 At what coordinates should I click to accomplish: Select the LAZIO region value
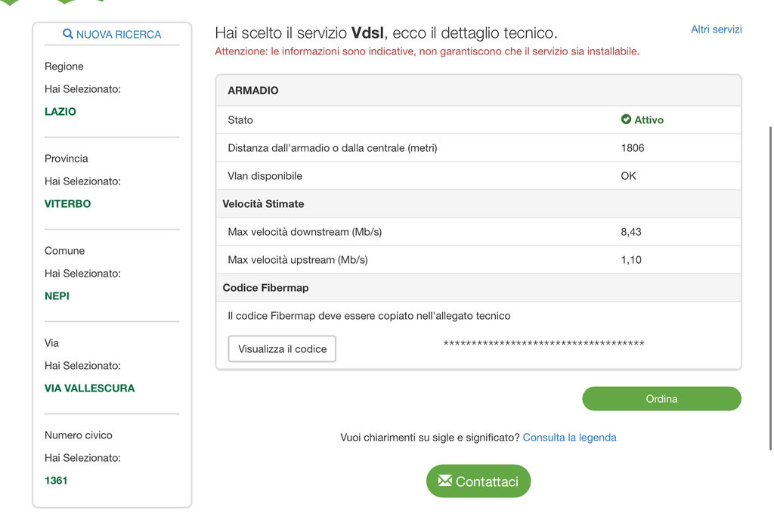tap(60, 111)
